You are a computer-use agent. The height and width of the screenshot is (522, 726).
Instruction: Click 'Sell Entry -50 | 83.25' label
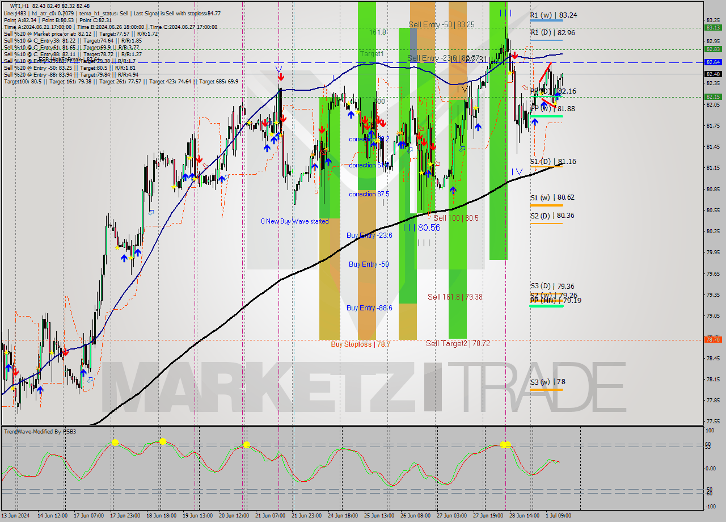point(441,25)
